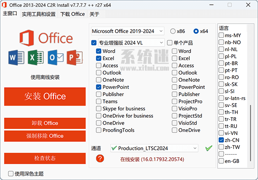Enable the dark theme checkbox
Screen dimensions: 258x180
(x=11, y=174)
